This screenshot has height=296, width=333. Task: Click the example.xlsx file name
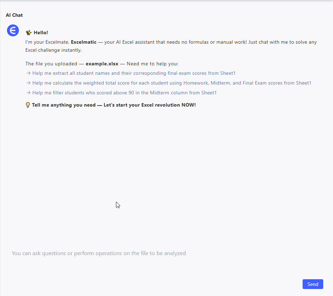click(102, 64)
